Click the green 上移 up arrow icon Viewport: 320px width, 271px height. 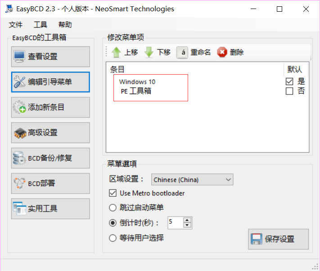(x=116, y=52)
